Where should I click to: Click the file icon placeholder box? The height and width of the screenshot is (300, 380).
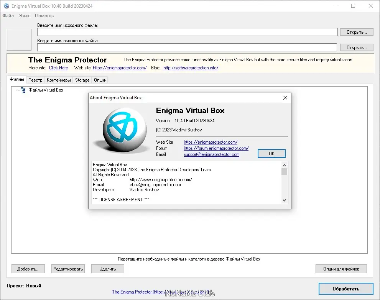coord(19,39)
